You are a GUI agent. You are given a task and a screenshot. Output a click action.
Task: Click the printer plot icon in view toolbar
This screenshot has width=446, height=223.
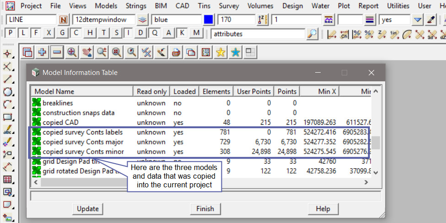coord(176,52)
